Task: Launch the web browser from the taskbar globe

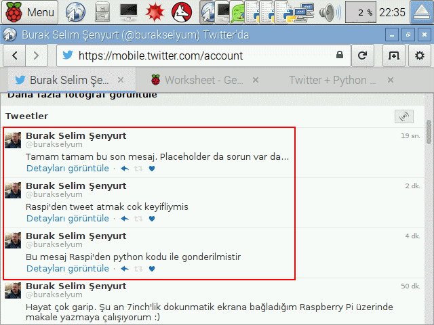Action: 75,12
